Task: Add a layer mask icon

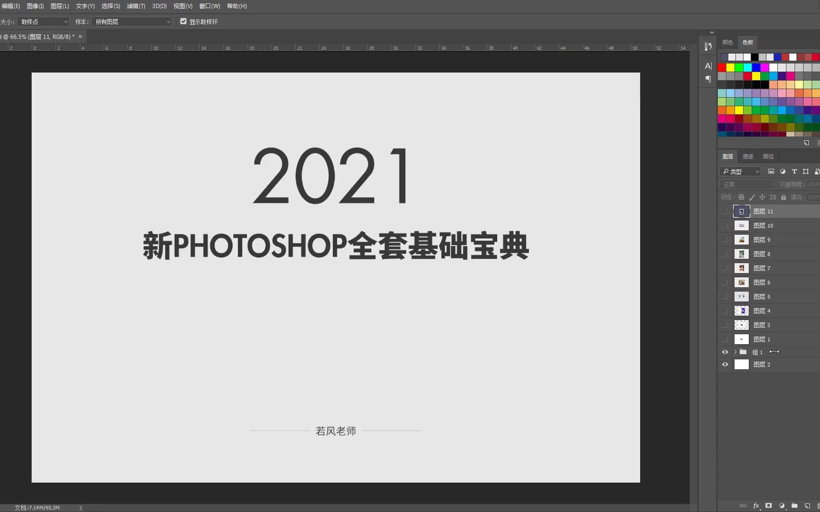Action: 769,506
